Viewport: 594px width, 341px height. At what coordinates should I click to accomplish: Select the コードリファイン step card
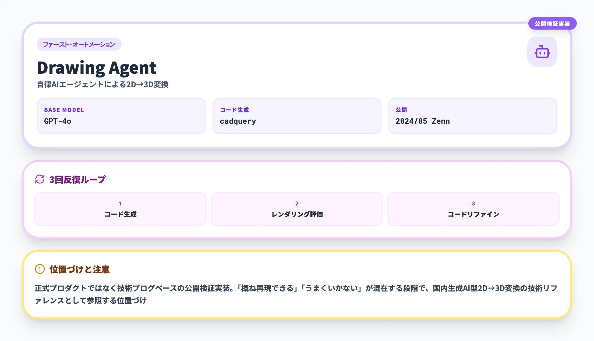tap(473, 209)
